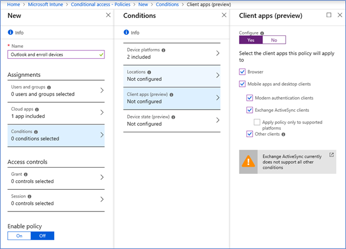Select the Session controls row

[56, 200]
